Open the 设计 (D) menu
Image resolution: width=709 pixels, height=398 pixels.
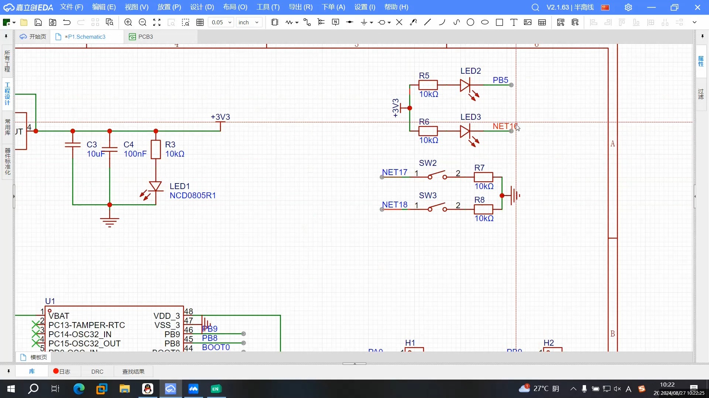pos(202,7)
